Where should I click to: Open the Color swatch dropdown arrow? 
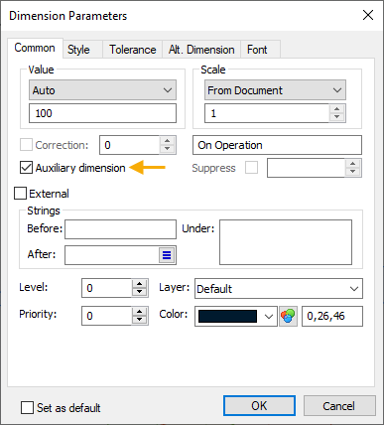(x=269, y=317)
